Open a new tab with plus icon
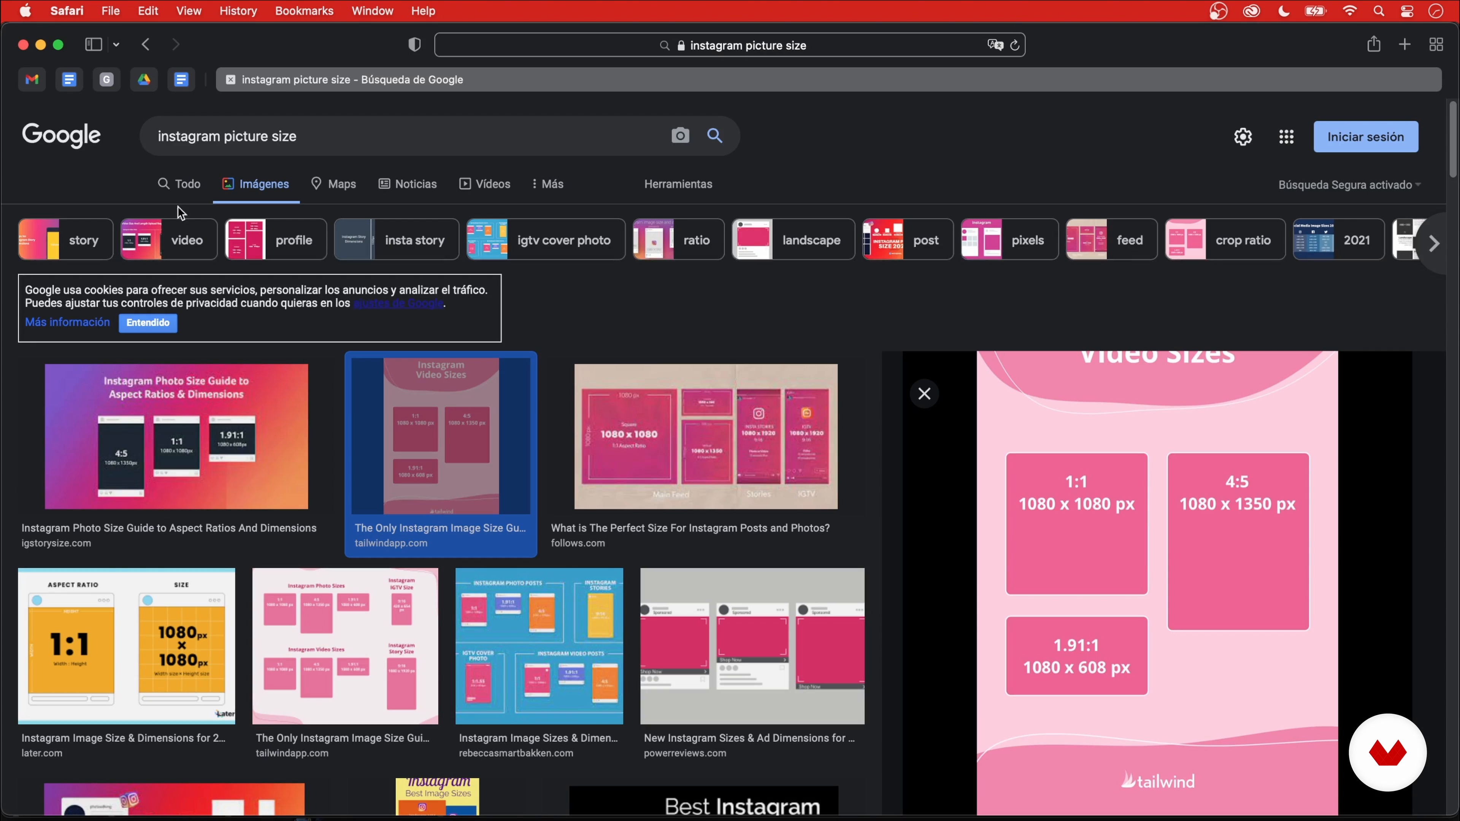The height and width of the screenshot is (821, 1460). [1405, 45]
